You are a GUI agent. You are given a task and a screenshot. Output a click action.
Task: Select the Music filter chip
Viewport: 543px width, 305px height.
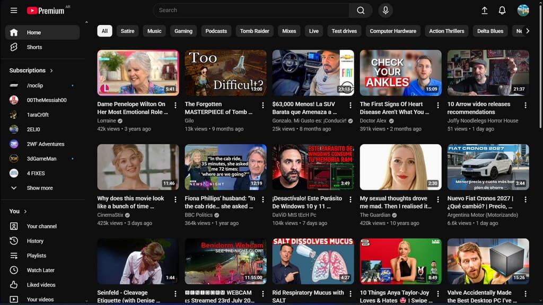pos(154,31)
